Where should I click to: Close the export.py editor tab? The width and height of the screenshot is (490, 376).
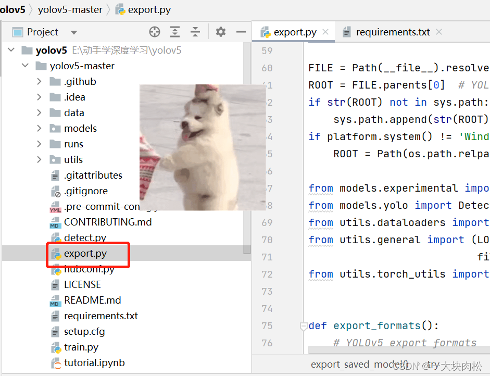click(325, 32)
